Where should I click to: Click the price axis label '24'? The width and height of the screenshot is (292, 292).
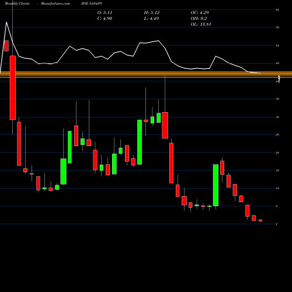tap(277, 152)
